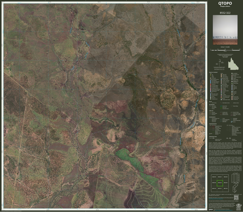The height and width of the screenshot is (212, 243).
Task: Select the red Ambulance legend icon
Action: pos(211,84)
